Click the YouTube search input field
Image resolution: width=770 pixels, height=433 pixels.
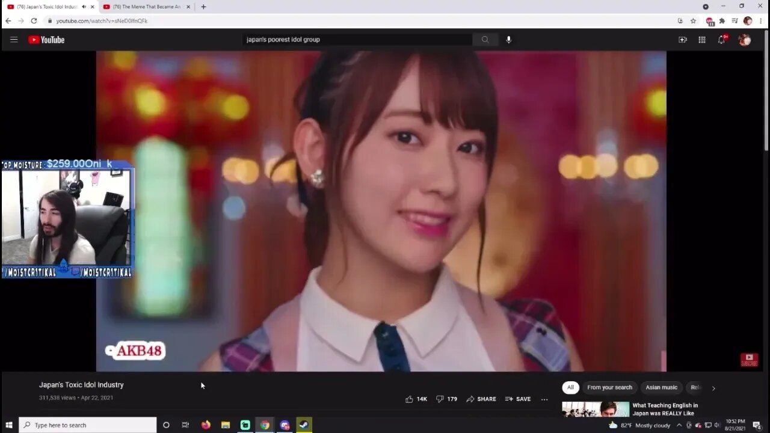point(357,40)
